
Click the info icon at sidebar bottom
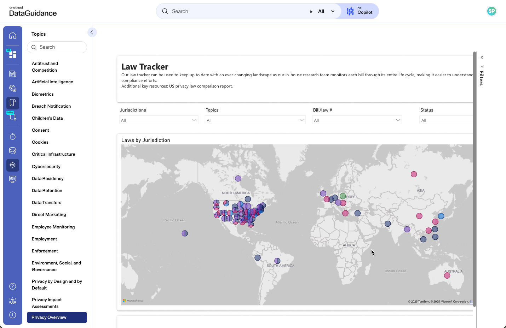[13, 315]
